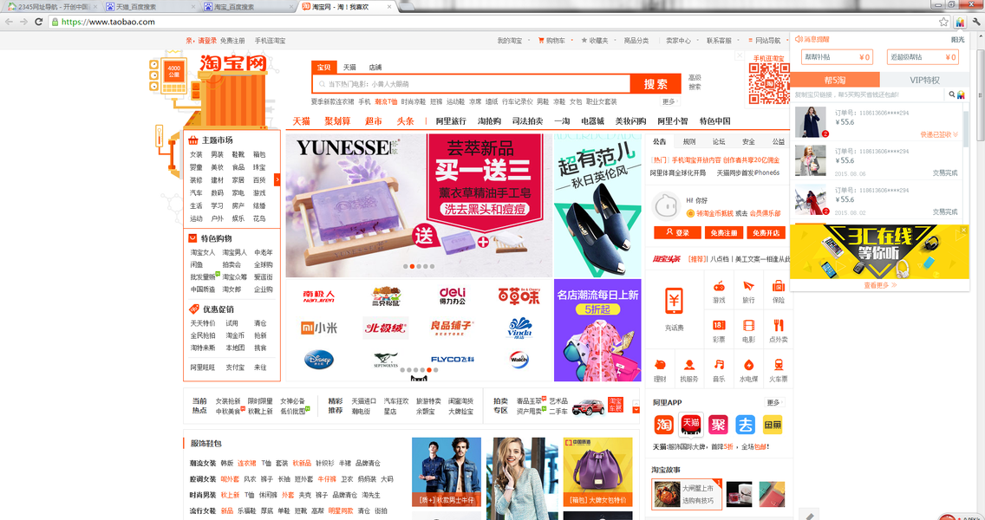Open the 小米 brand logo
This screenshot has width=985, height=520.
[319, 328]
